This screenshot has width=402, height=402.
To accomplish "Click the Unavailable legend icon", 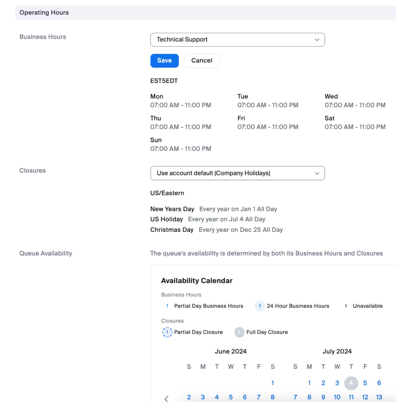I will point(346,306).
